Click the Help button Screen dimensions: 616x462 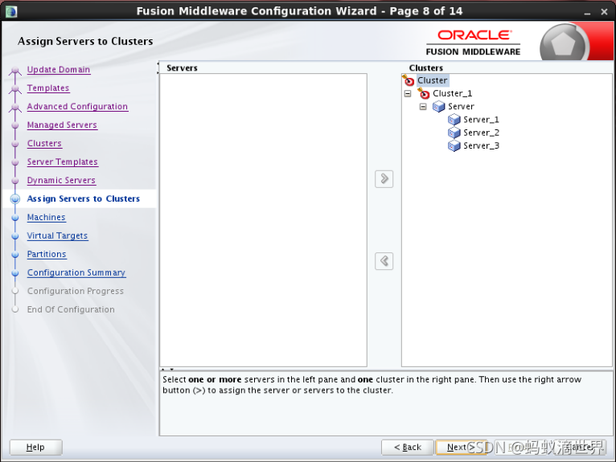click(x=35, y=447)
